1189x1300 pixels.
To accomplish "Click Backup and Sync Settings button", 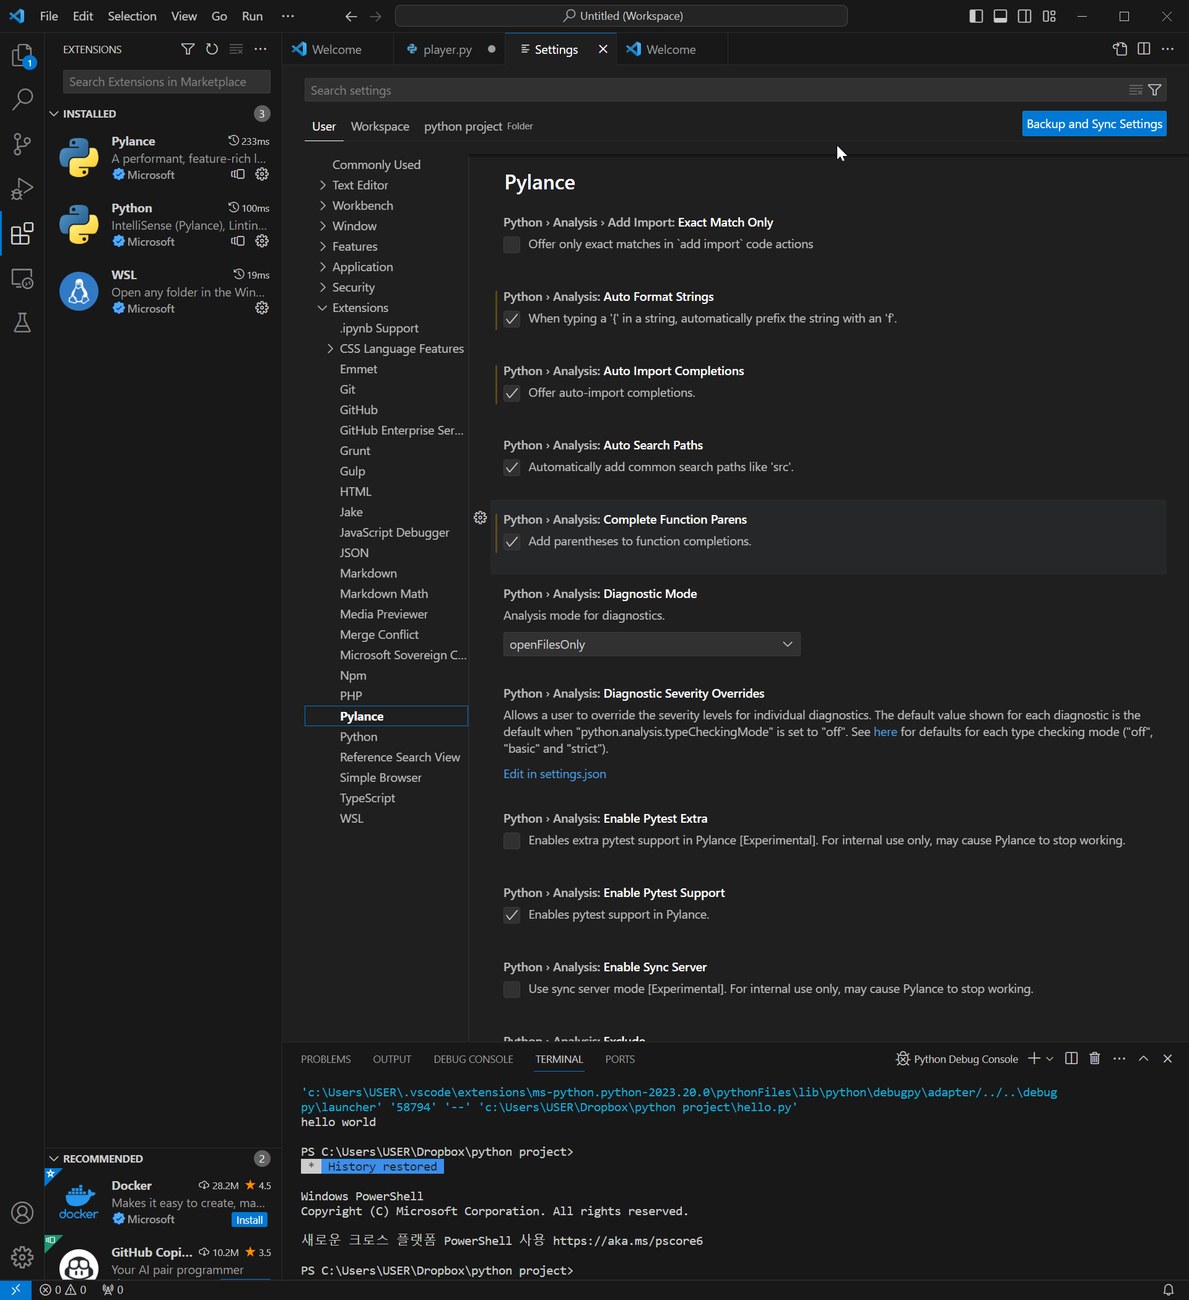I will (x=1094, y=124).
